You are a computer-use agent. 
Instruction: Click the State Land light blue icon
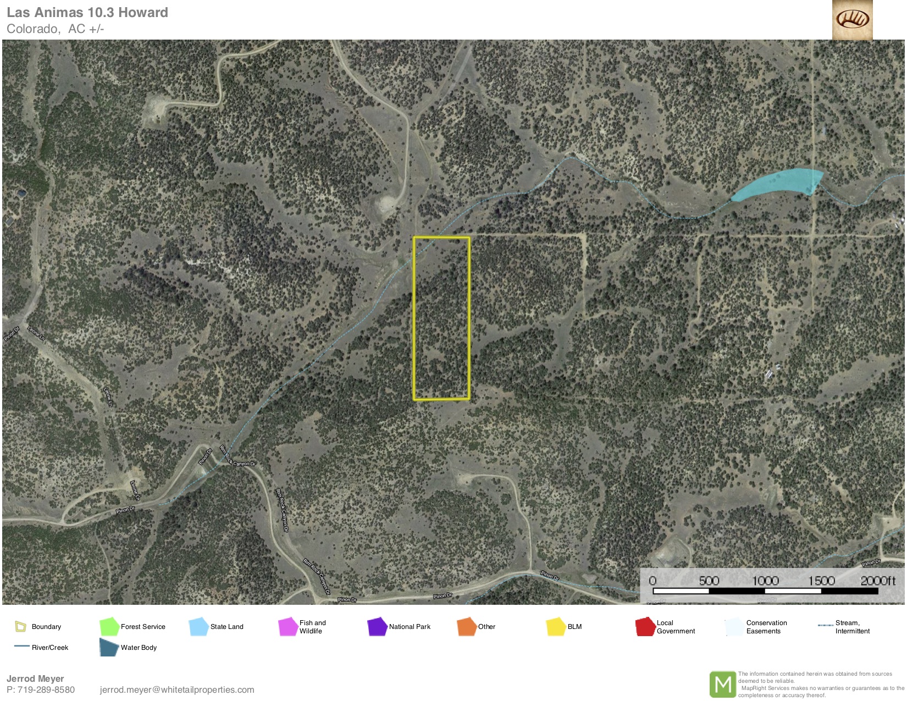point(198,626)
